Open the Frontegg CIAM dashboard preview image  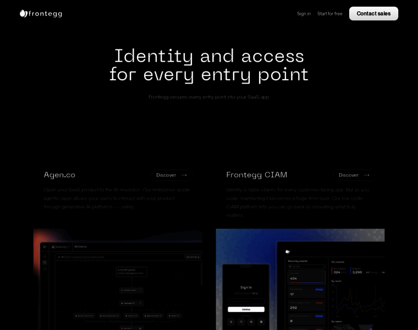pyautogui.click(x=300, y=279)
